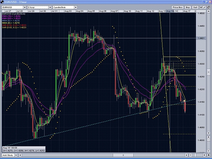Click the EUR/USD (CandleStick) legend title
Viewport: 212px width, 159px height.
pyautogui.click(x=14, y=14)
